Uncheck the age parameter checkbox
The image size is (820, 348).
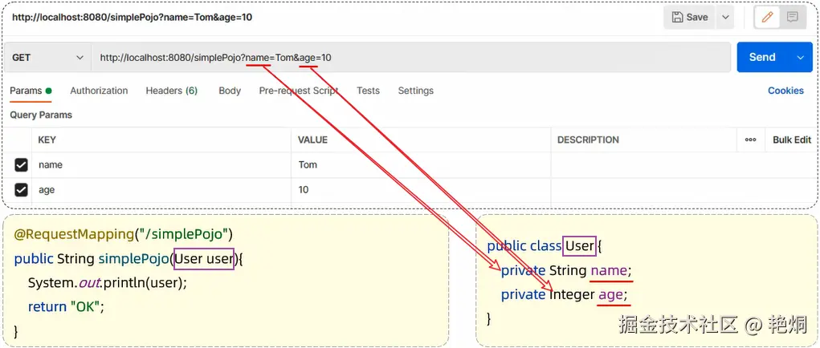pos(21,190)
